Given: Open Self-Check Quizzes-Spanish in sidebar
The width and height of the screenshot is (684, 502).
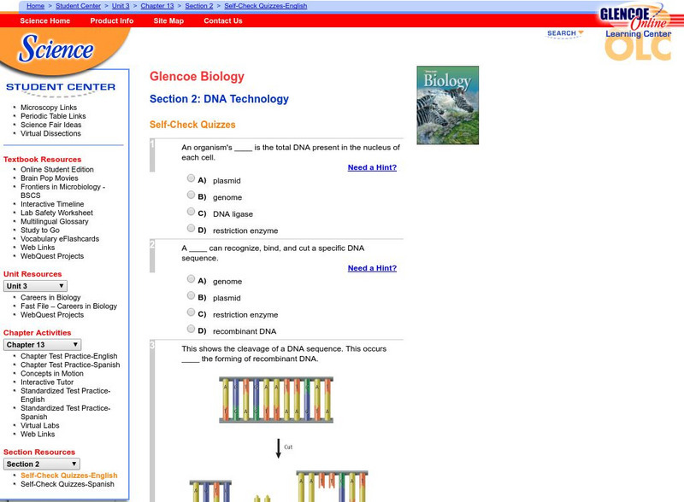Looking at the screenshot, I should [68, 484].
